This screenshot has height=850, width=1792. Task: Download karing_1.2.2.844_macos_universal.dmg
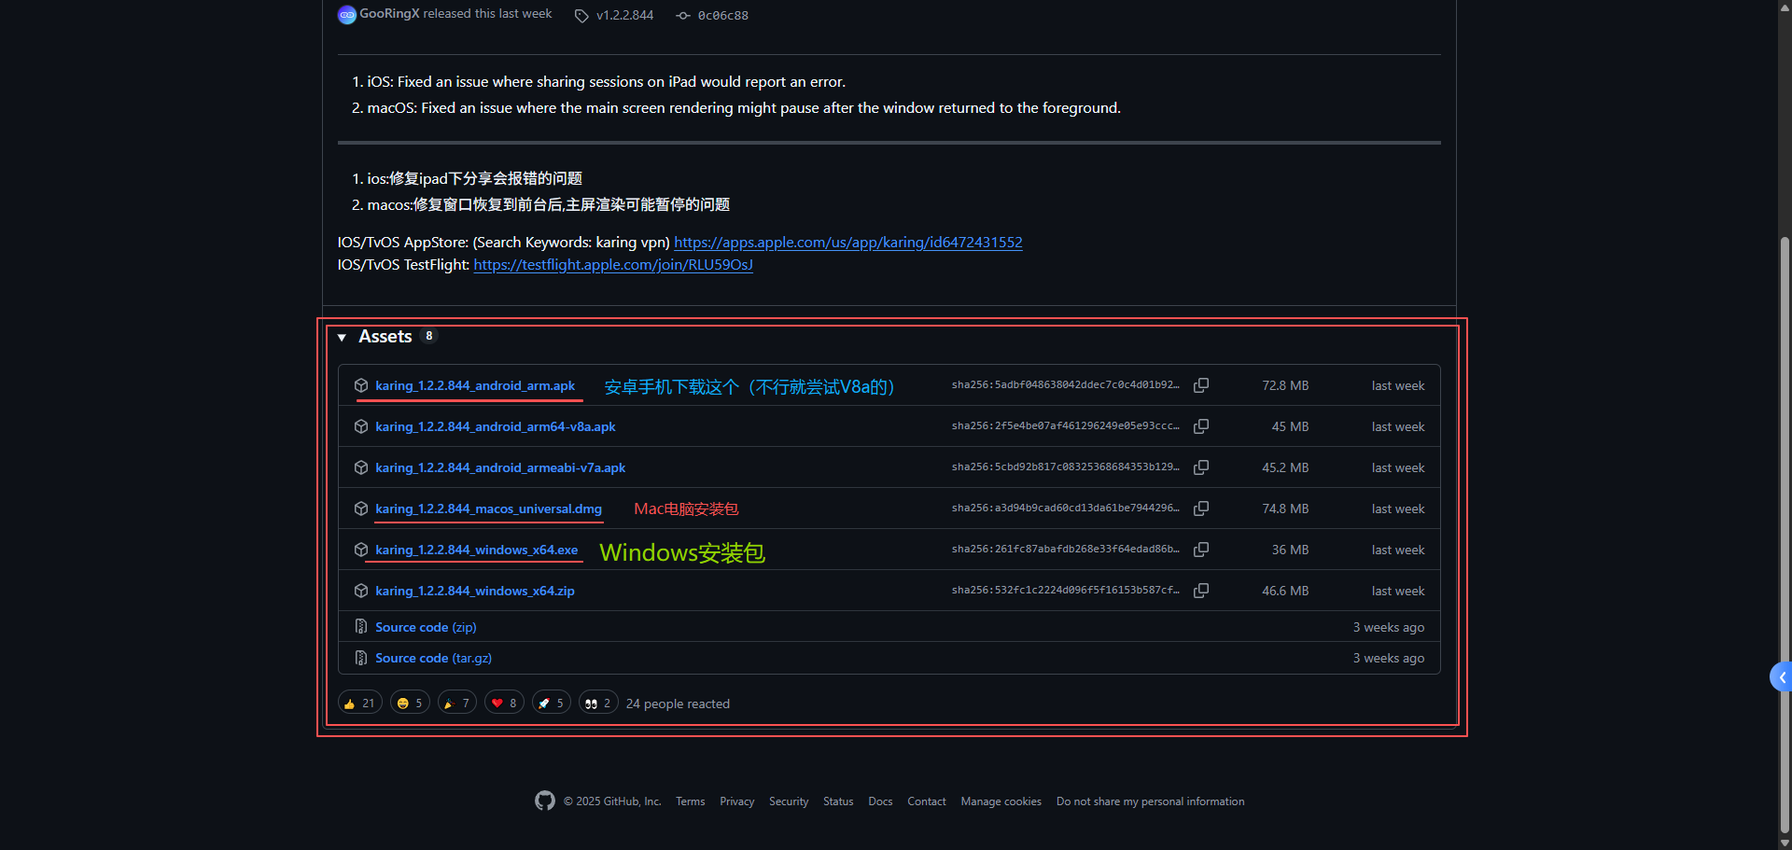point(488,509)
